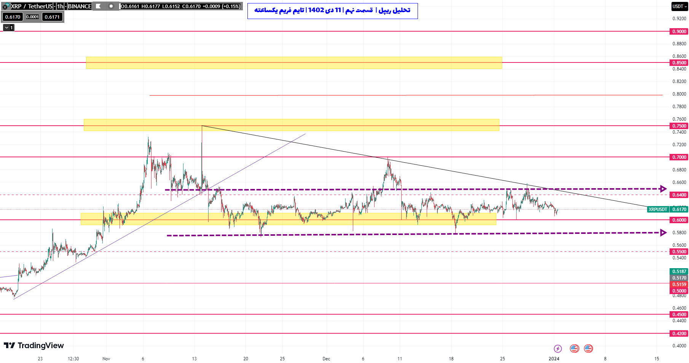Click the 0.9200 value on the price scale
Image resolution: width=689 pixels, height=363 pixels.
pyautogui.click(x=679, y=18)
